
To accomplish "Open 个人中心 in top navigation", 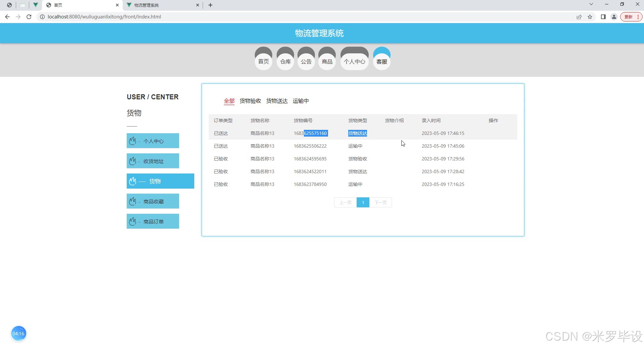I will point(355,59).
